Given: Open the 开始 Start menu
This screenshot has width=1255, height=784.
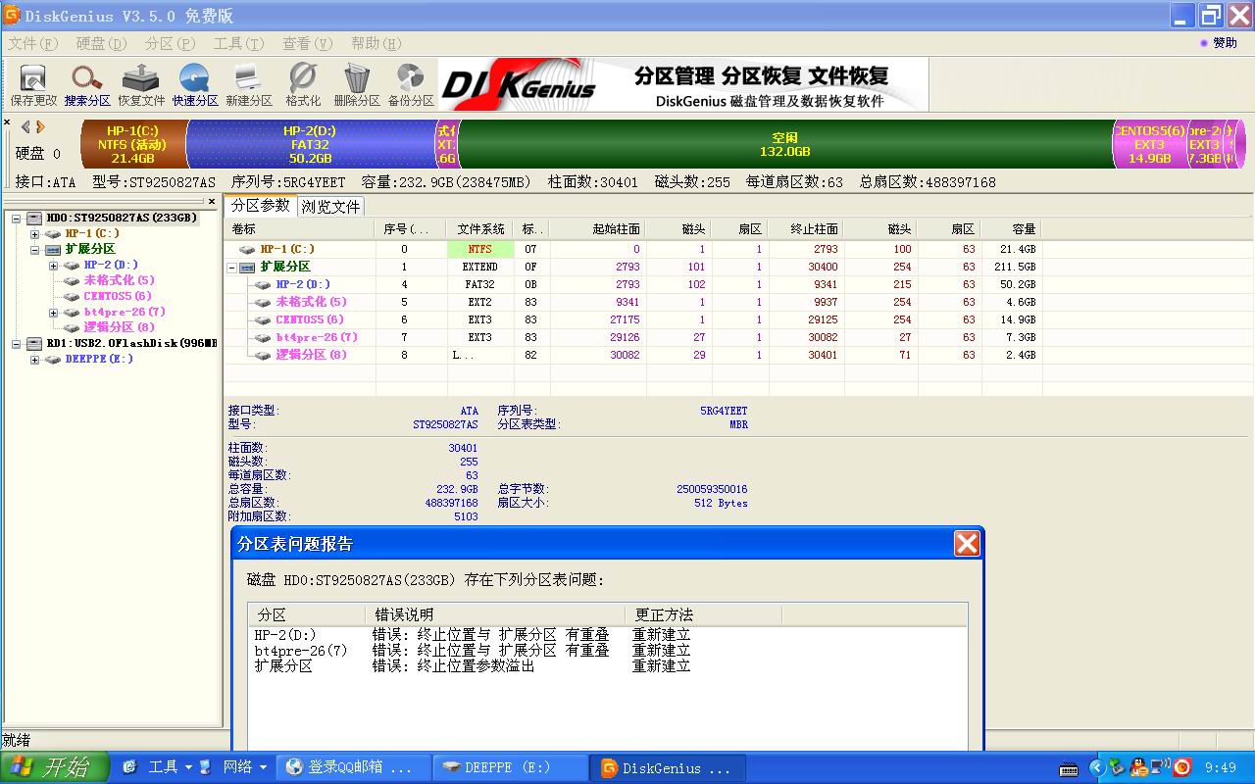Looking at the screenshot, I should [x=53, y=767].
